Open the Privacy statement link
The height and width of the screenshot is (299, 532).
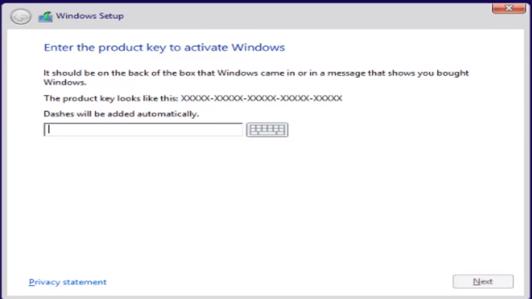[67, 282]
